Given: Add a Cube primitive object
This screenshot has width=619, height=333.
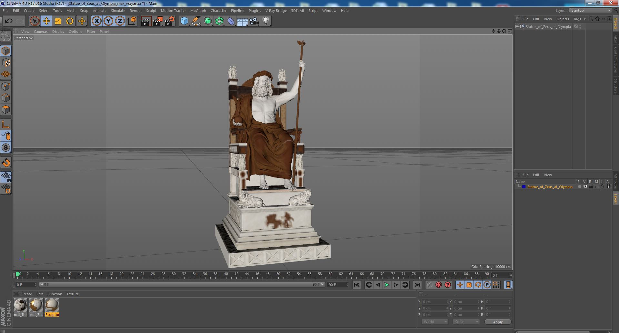Looking at the screenshot, I should [184, 21].
